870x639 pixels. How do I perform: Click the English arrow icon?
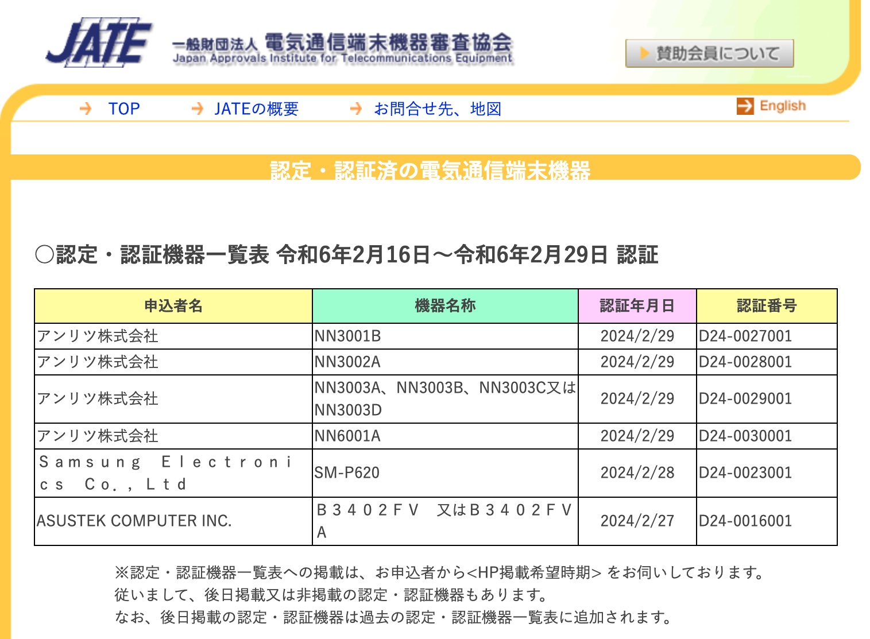pyautogui.click(x=745, y=106)
